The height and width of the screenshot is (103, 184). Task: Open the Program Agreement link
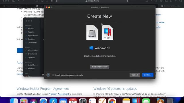point(59,94)
